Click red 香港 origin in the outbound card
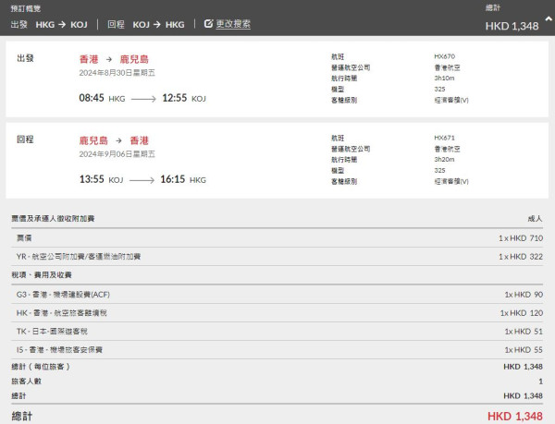The height and width of the screenshot is (424, 555). tap(89, 59)
